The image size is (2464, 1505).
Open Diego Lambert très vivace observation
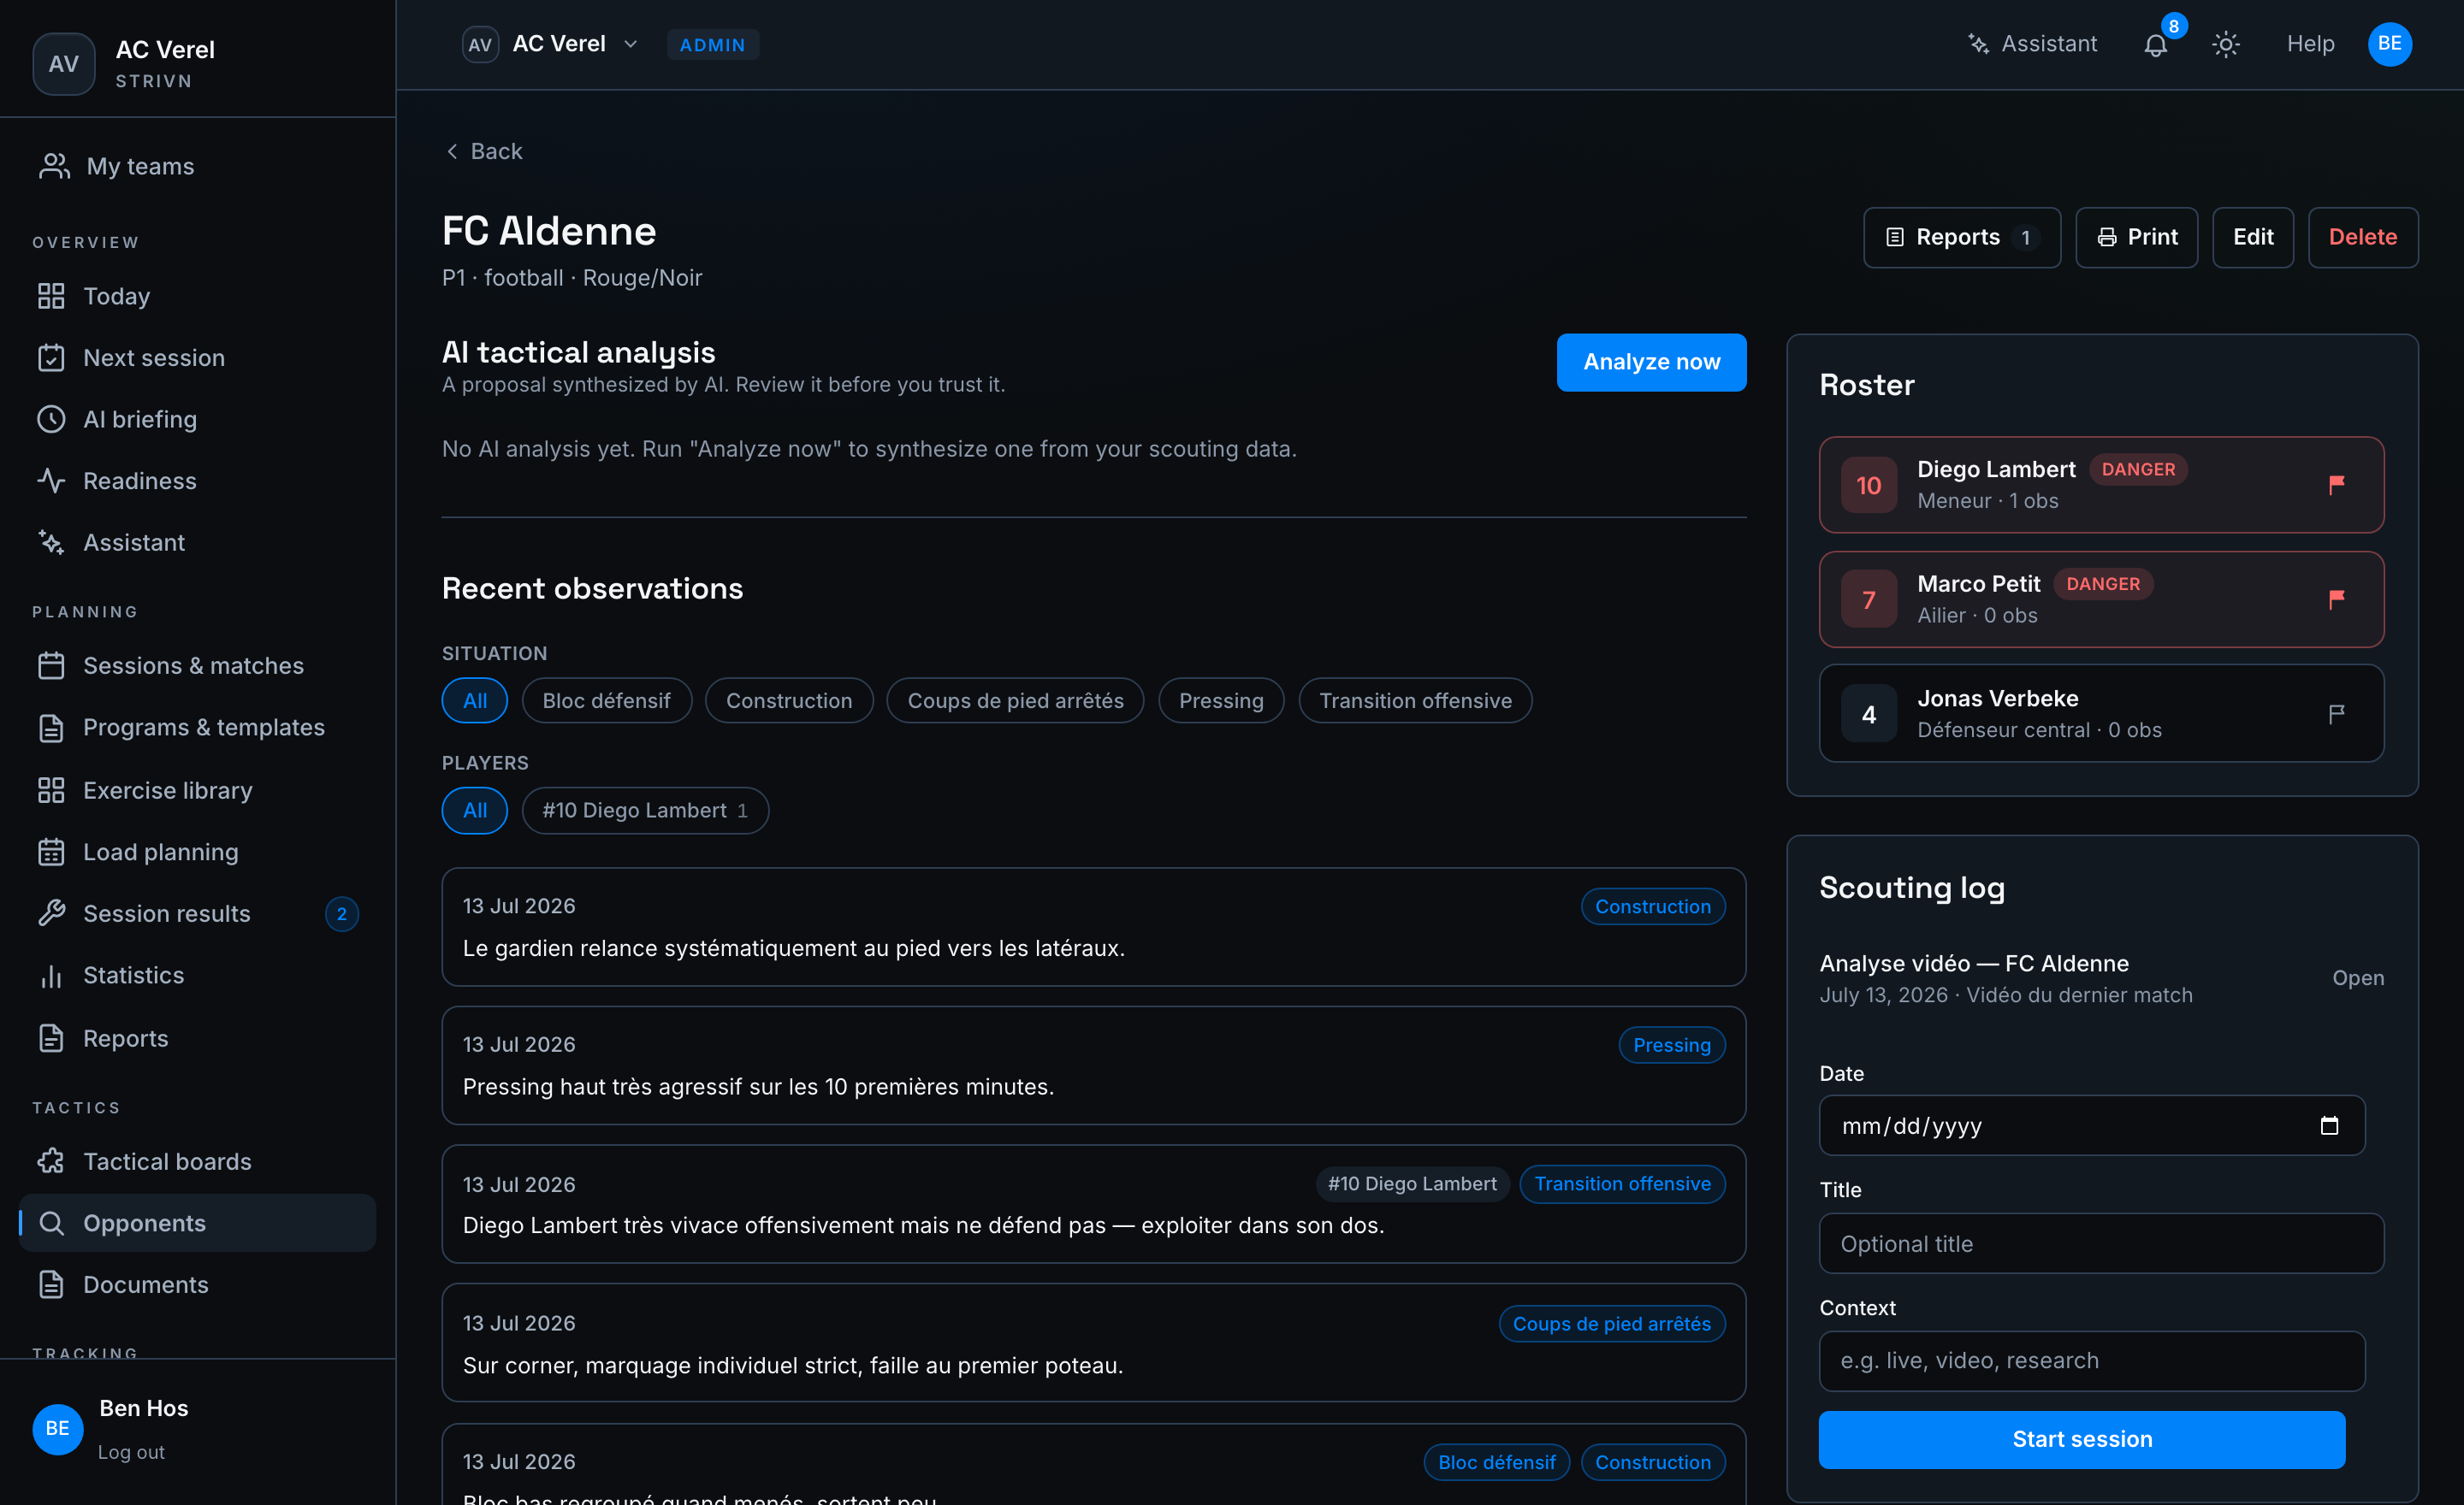1093,1204
